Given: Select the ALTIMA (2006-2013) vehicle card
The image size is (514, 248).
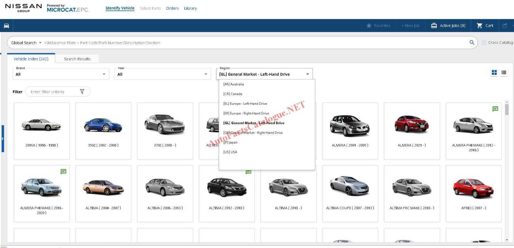Looking at the screenshot, I should 165,194.
